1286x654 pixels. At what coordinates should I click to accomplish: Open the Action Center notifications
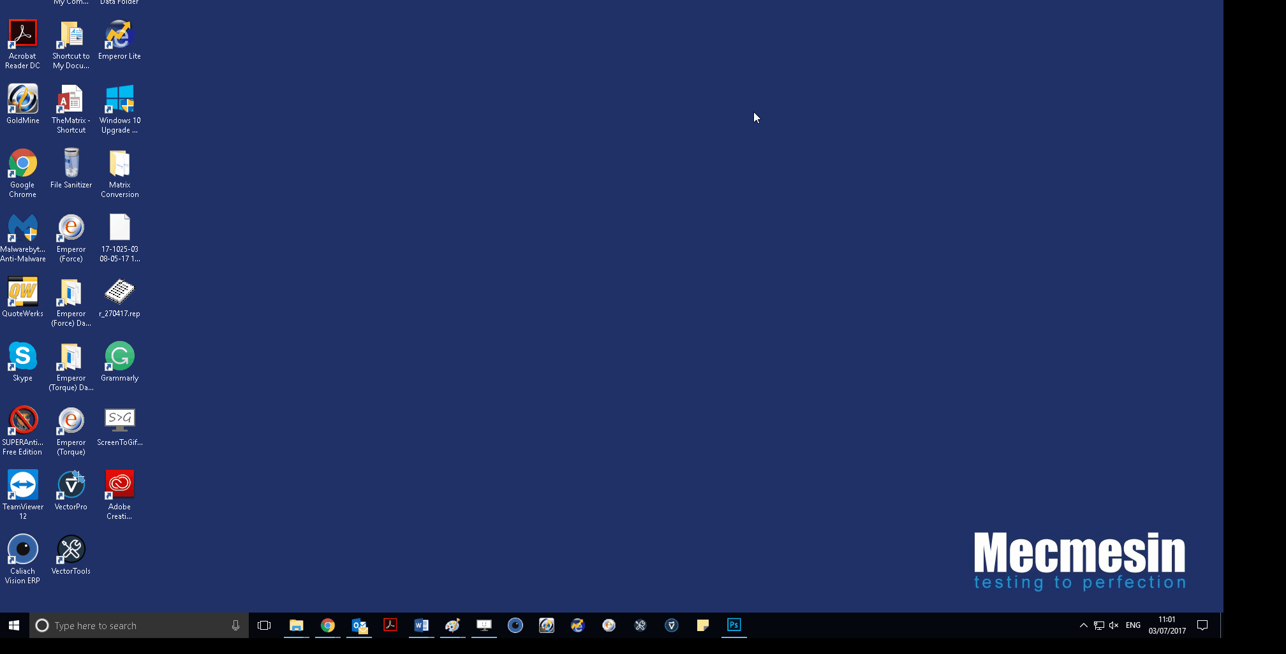point(1202,625)
